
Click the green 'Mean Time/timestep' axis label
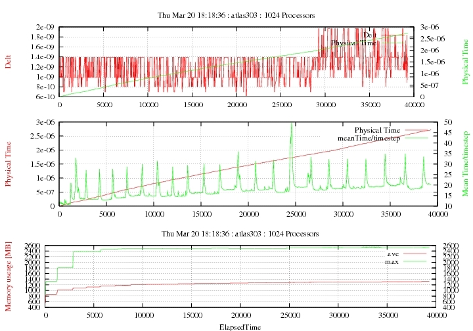pyautogui.click(x=466, y=164)
